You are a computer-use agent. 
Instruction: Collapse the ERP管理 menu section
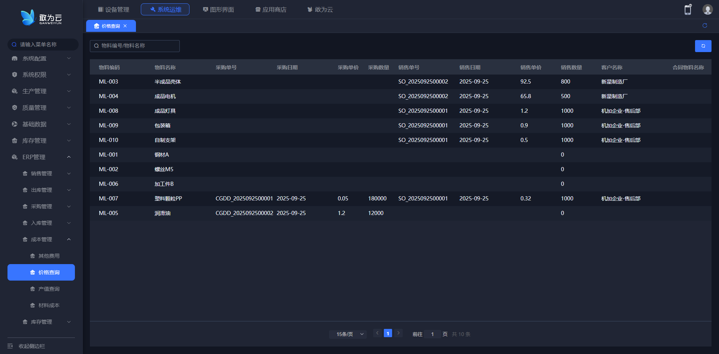[x=41, y=157]
